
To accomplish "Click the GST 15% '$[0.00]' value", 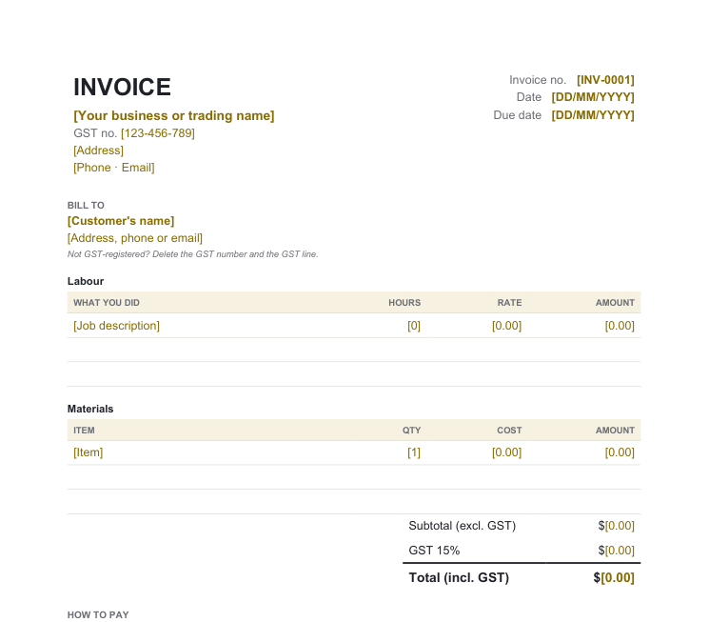I will [x=617, y=551].
